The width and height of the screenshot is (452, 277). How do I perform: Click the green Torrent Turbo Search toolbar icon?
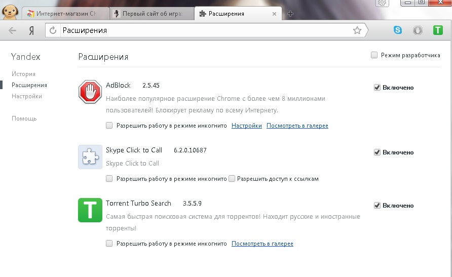pyautogui.click(x=438, y=30)
